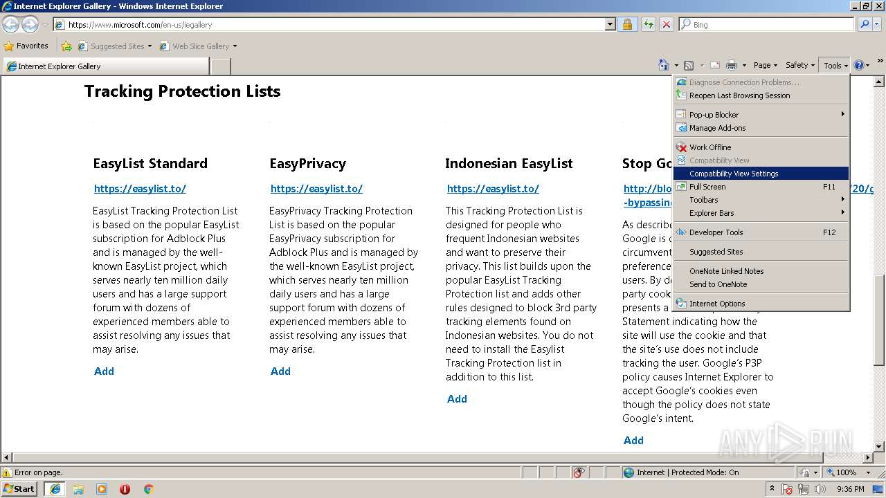
Task: Open the Explorer Bars submenu
Action: point(761,213)
